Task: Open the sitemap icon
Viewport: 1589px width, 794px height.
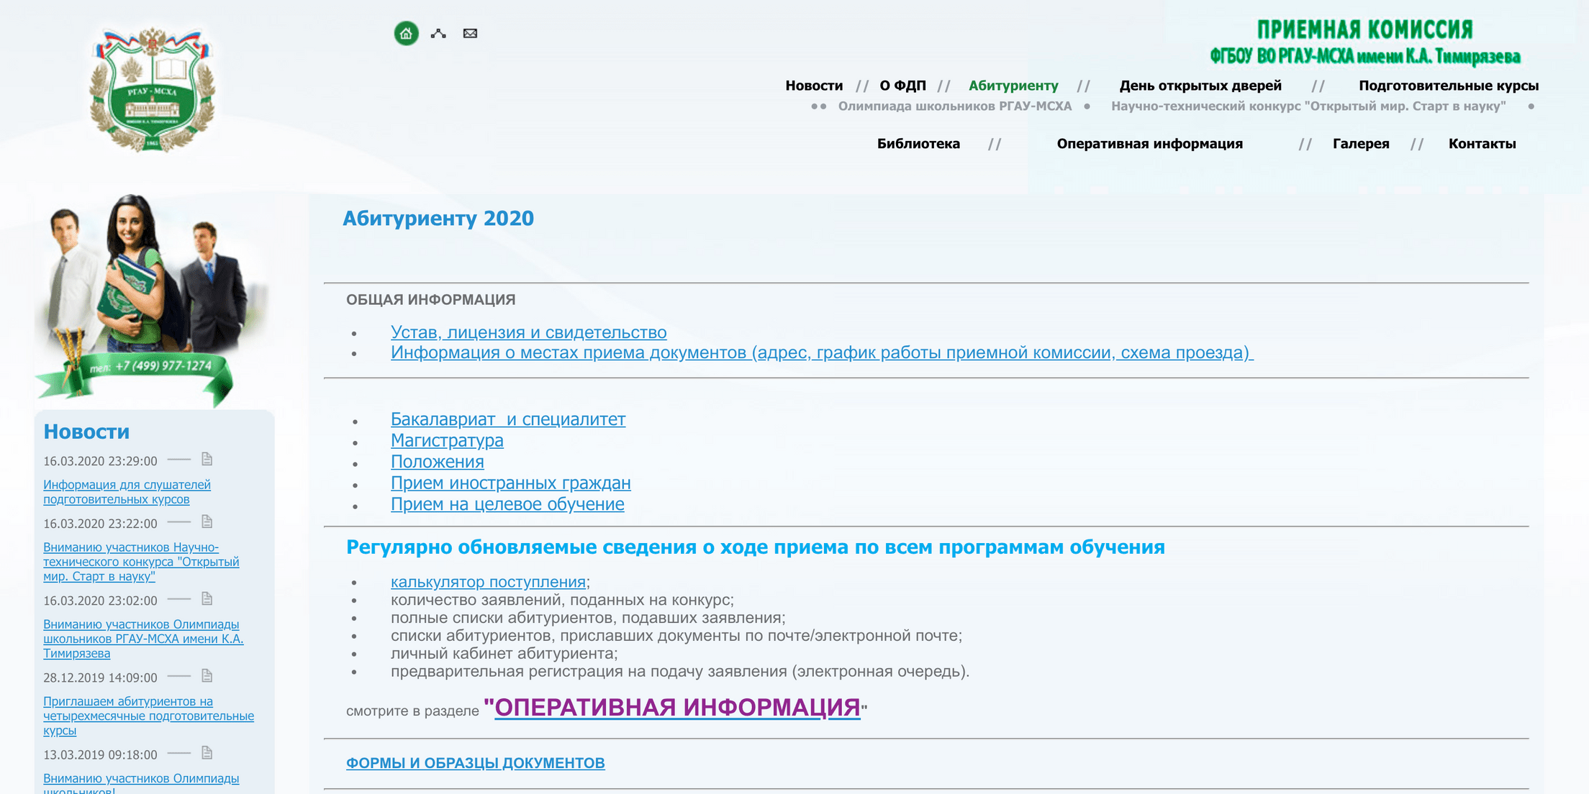Action: pyautogui.click(x=438, y=33)
